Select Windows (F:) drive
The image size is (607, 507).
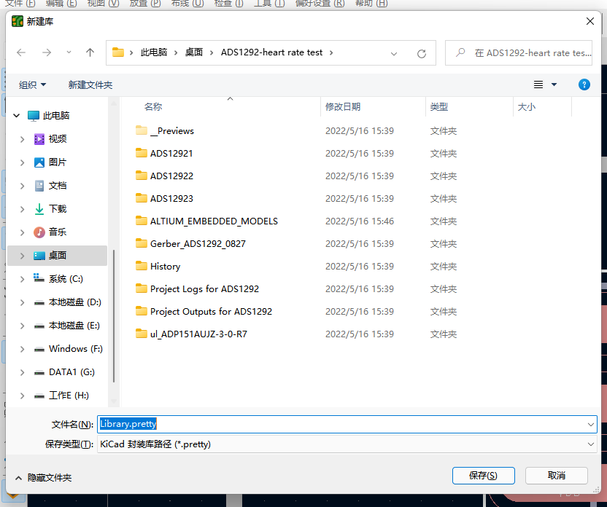pos(75,348)
